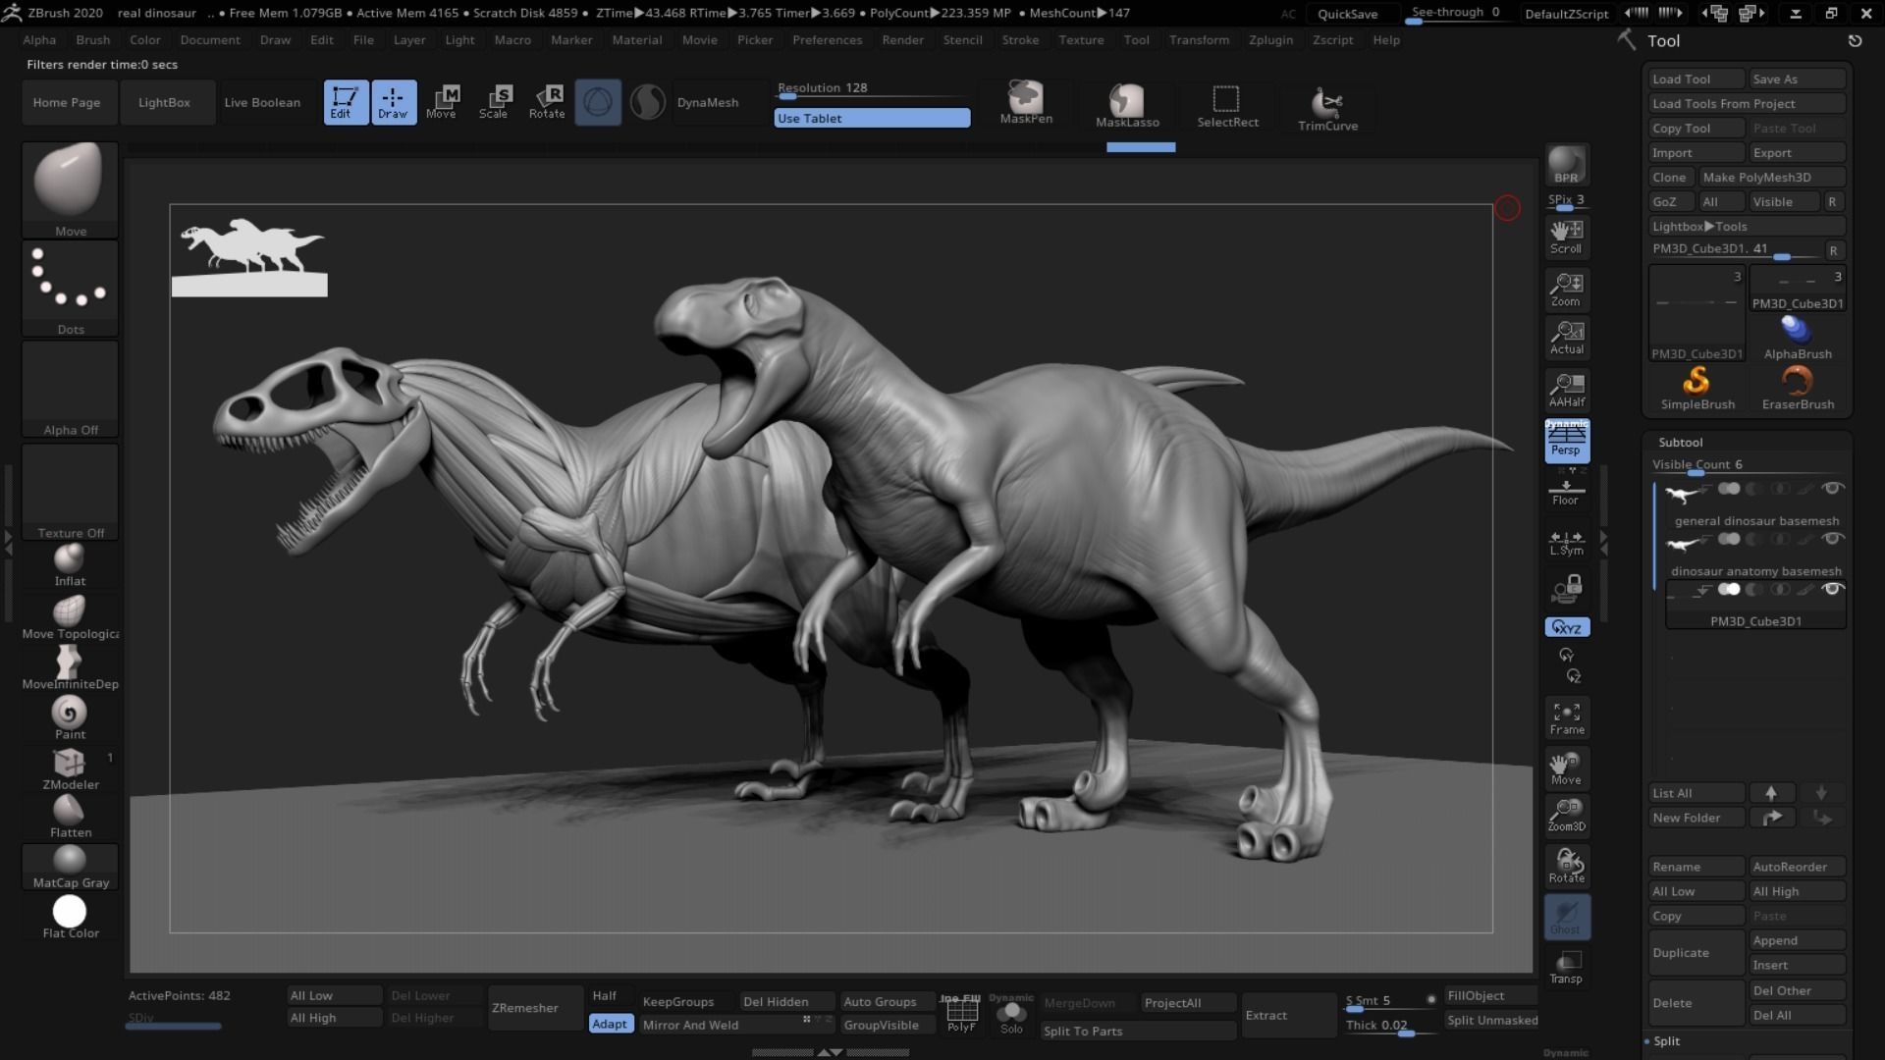Screen dimensions: 1885x1060
Task: Click the Duplicate subtool button
Action: pos(1696,953)
